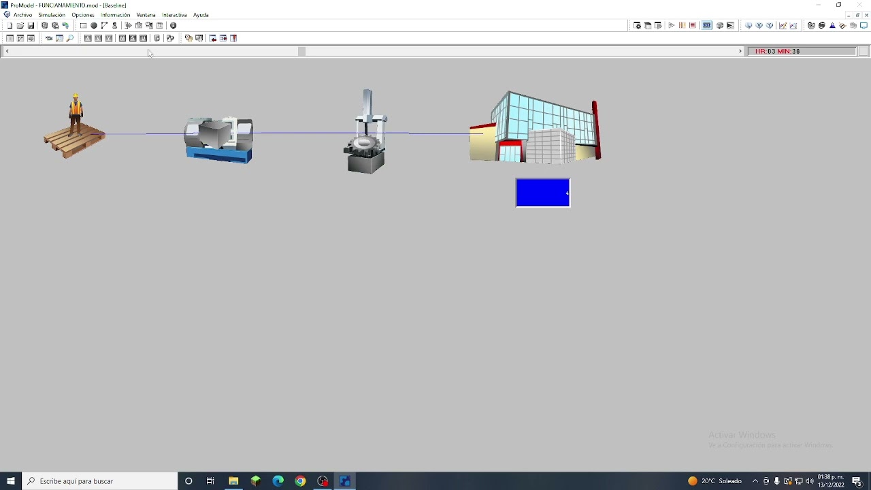Screen dimensions: 871x490
Task: Click the gray U button in the second toolbar
Action: click(144, 39)
